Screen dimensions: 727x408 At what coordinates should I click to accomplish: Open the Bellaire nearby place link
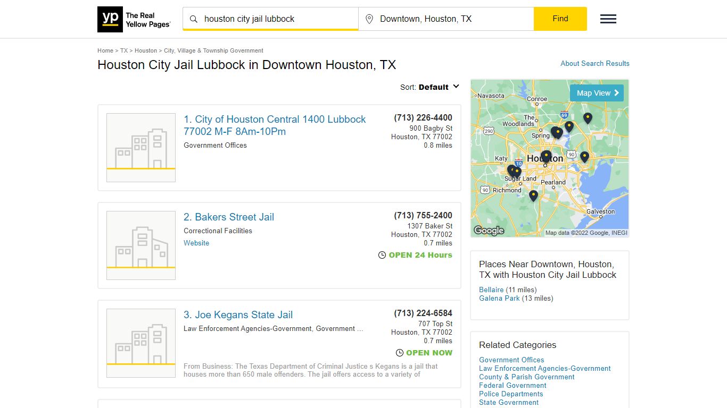(x=491, y=290)
